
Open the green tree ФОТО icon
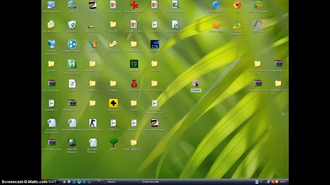coord(113,143)
